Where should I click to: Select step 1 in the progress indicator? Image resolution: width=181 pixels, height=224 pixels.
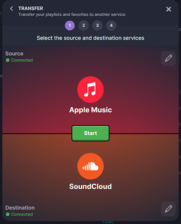coord(70,25)
